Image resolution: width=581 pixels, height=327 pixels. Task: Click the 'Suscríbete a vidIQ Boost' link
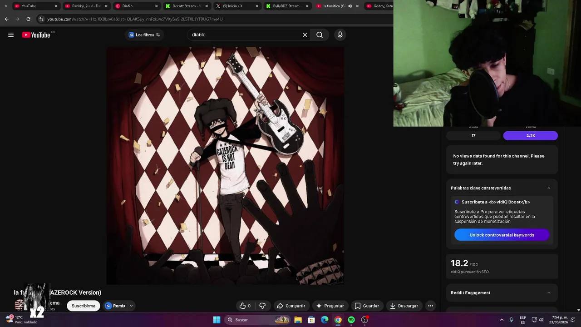(496, 202)
